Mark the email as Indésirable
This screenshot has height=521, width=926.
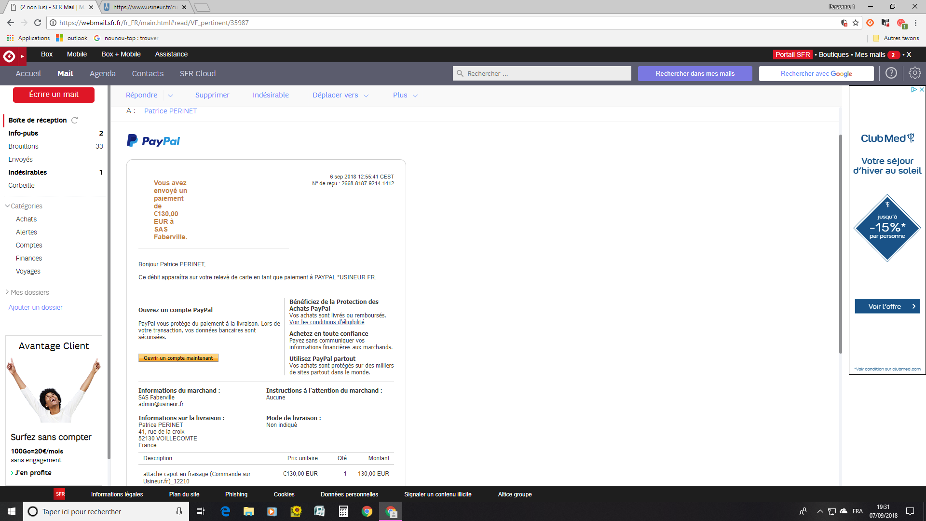coord(271,95)
